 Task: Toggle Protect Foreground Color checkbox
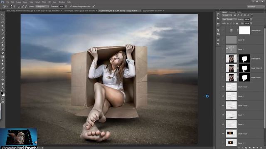click(x=71, y=7)
